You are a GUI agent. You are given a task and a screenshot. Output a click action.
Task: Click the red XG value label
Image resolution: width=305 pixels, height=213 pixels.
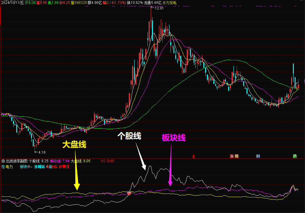(x=107, y=161)
